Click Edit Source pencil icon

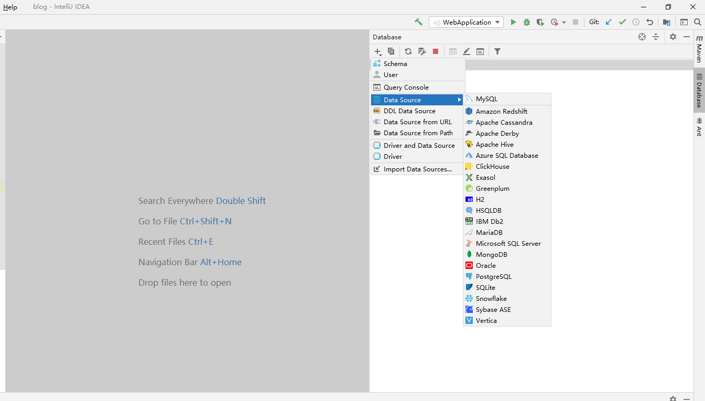click(467, 51)
